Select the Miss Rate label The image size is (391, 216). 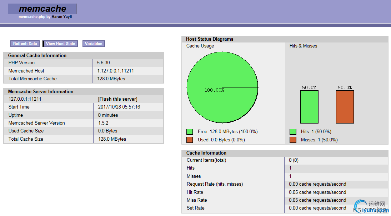click(197, 200)
